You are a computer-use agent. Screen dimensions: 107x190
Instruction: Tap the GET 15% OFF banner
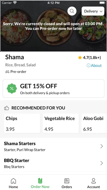point(53,88)
